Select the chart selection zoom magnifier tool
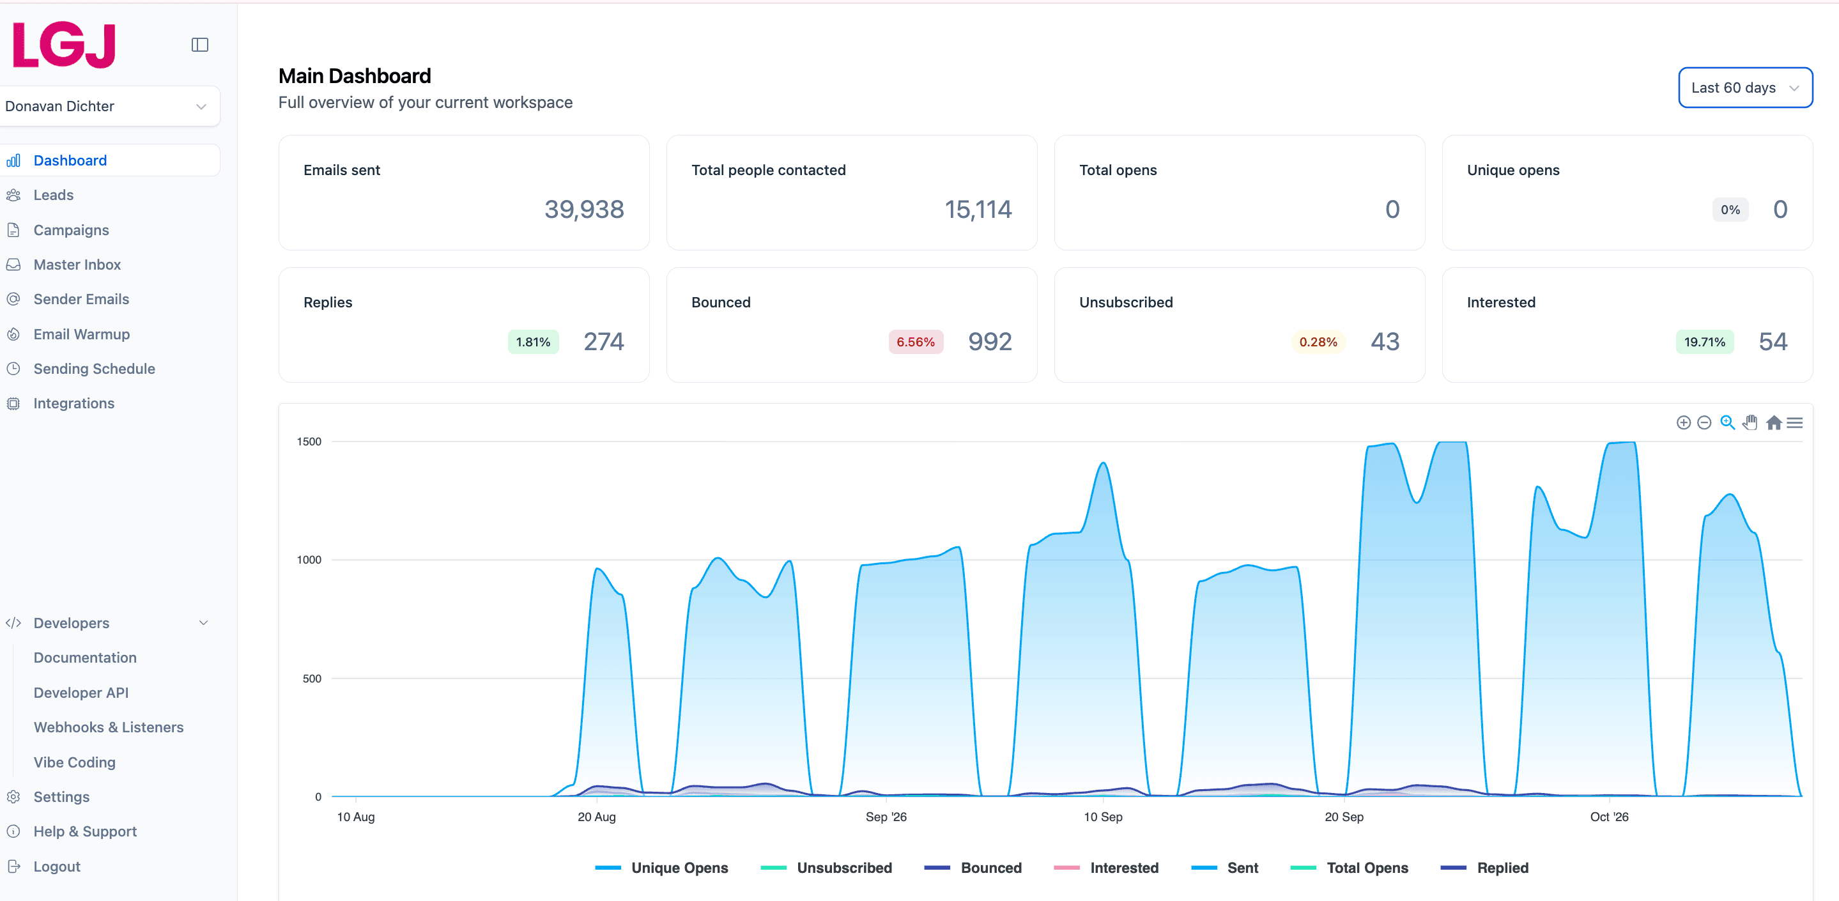The image size is (1839, 901). 1727,422
